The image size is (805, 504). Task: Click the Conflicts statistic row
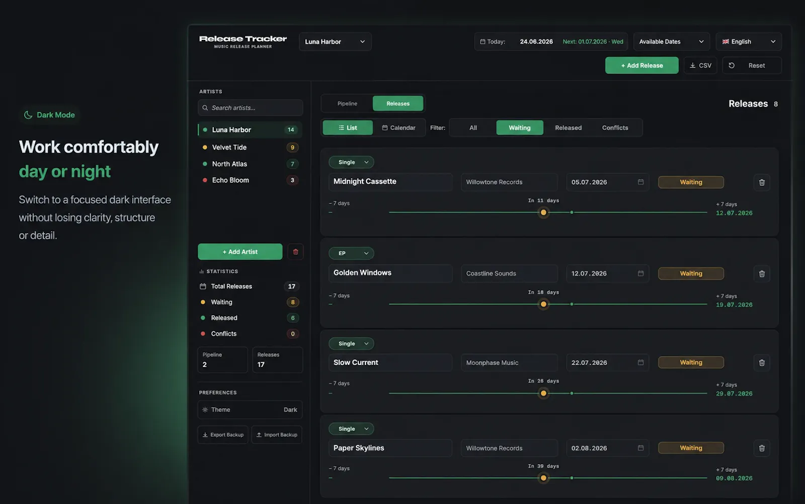click(x=250, y=334)
